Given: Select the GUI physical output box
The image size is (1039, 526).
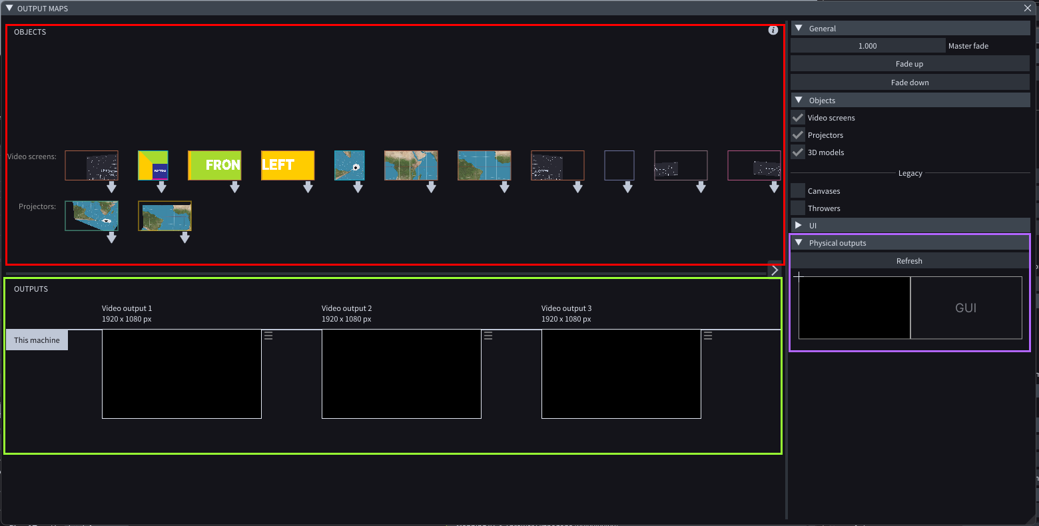Looking at the screenshot, I should [966, 308].
